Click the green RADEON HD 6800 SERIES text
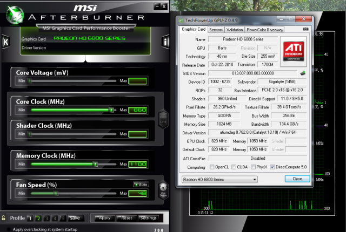This screenshot has width=346, height=232. pos(90,38)
